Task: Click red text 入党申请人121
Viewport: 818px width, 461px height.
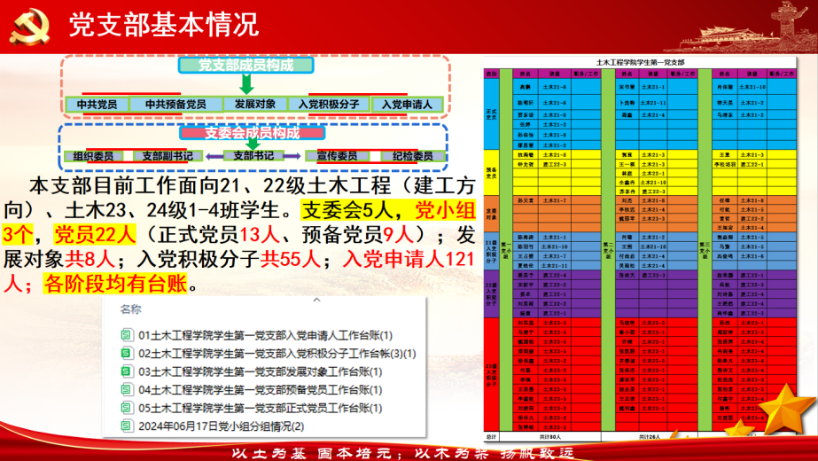Action: coord(409,259)
